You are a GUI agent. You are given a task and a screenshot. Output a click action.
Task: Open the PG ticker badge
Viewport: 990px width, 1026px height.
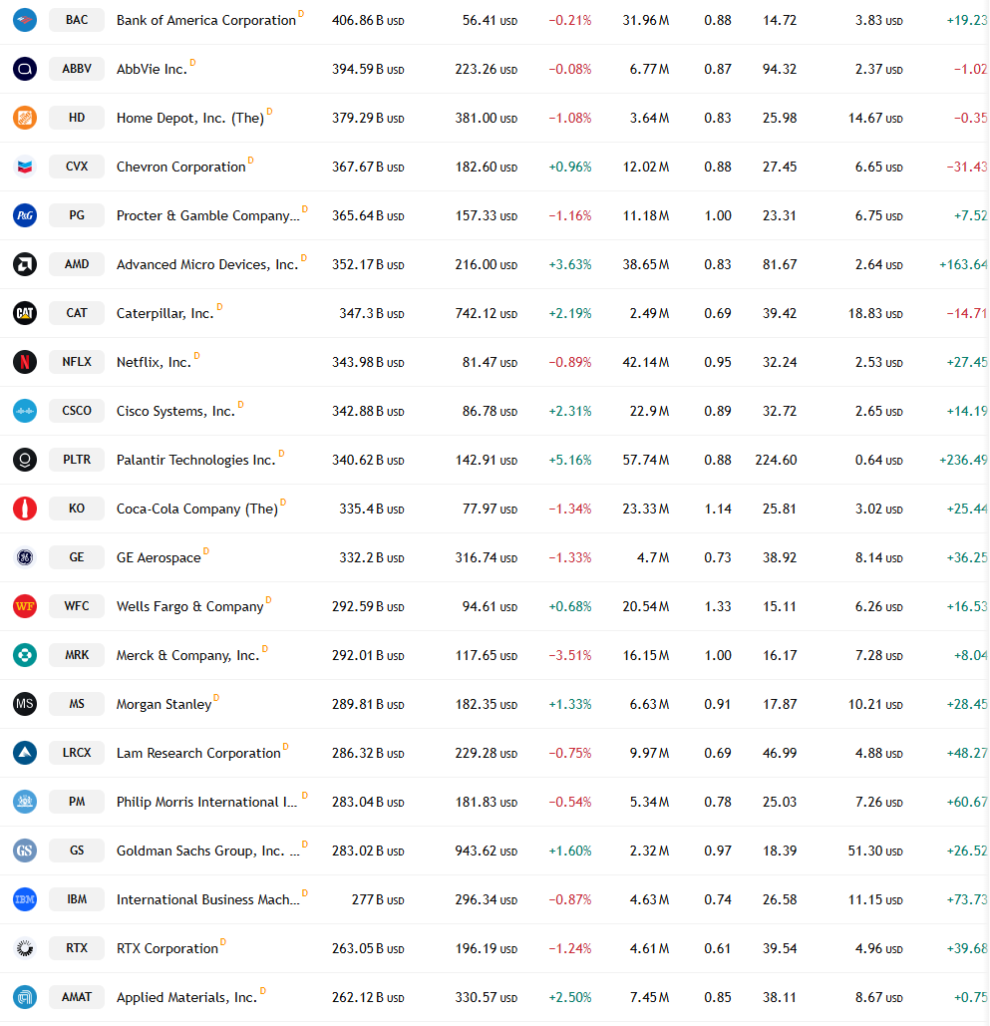(77, 215)
